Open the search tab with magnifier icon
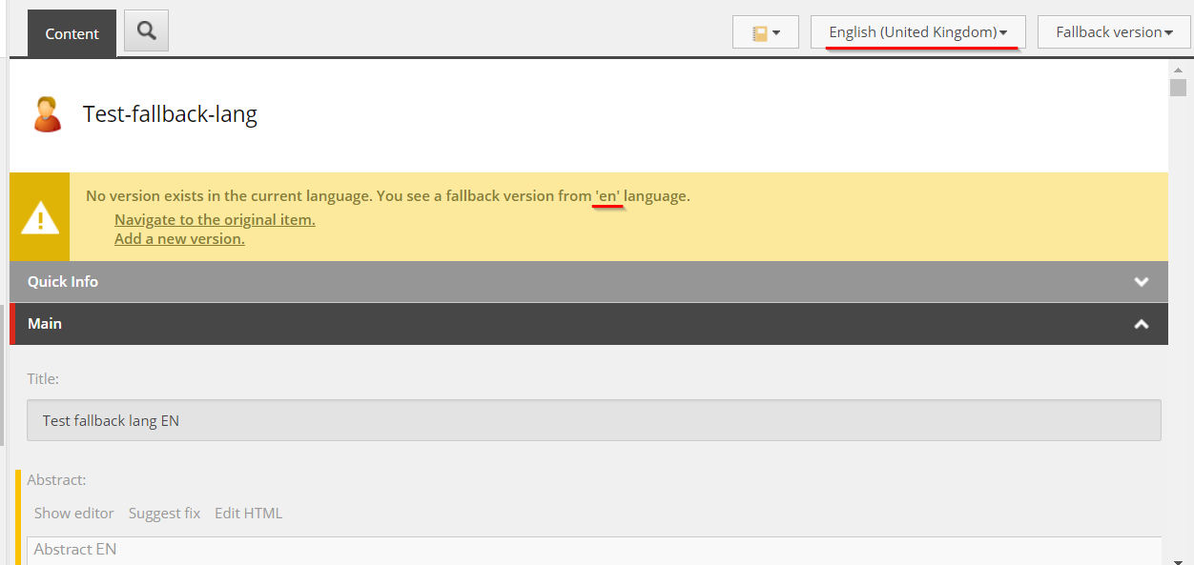This screenshot has width=1194, height=565. 146,30
